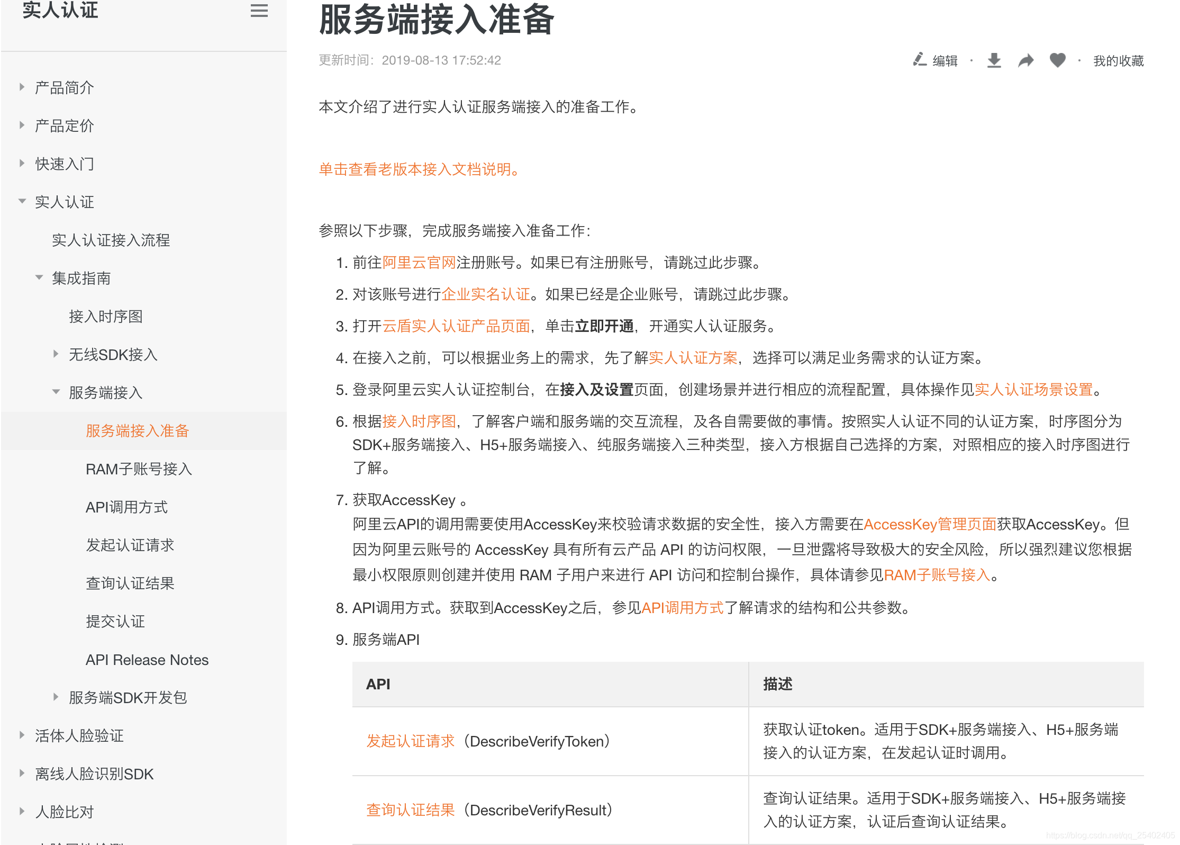Expand the 产品简介 section arrow

22,87
